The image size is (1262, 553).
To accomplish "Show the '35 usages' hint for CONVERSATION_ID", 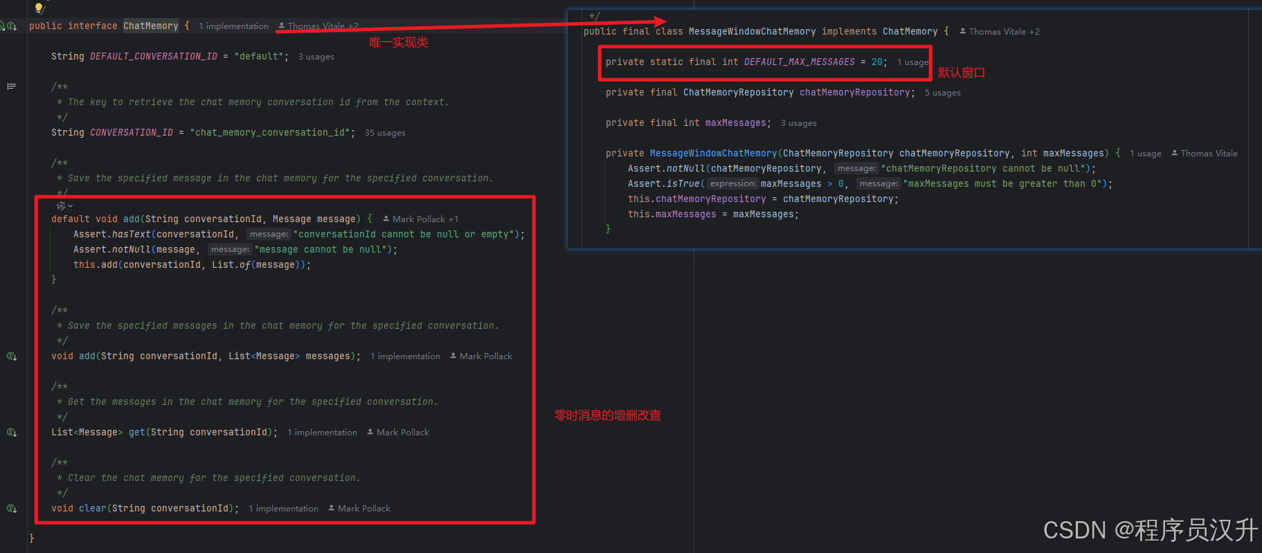I will [386, 133].
